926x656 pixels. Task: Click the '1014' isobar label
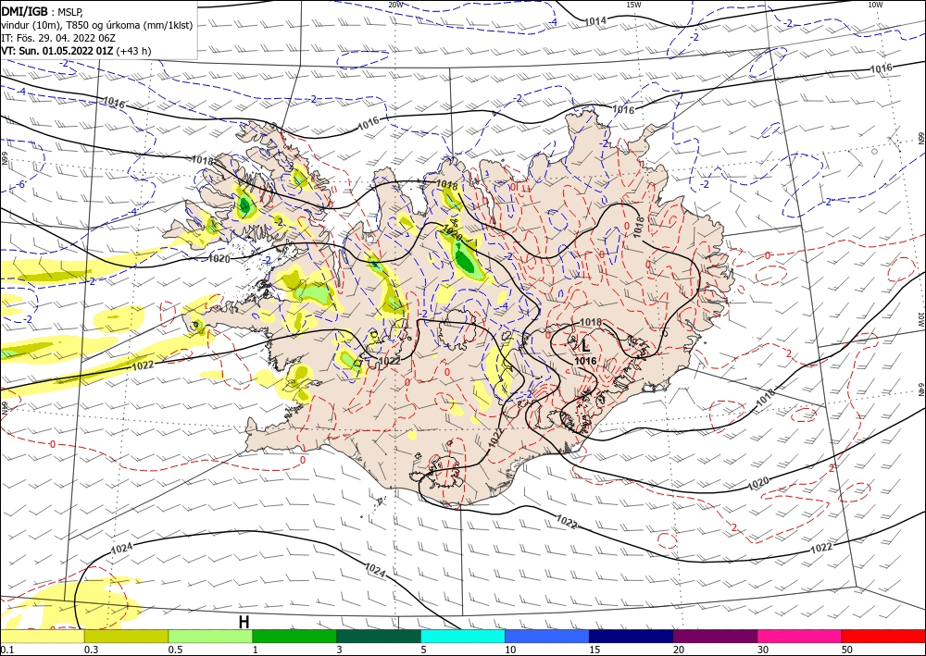[x=595, y=21]
